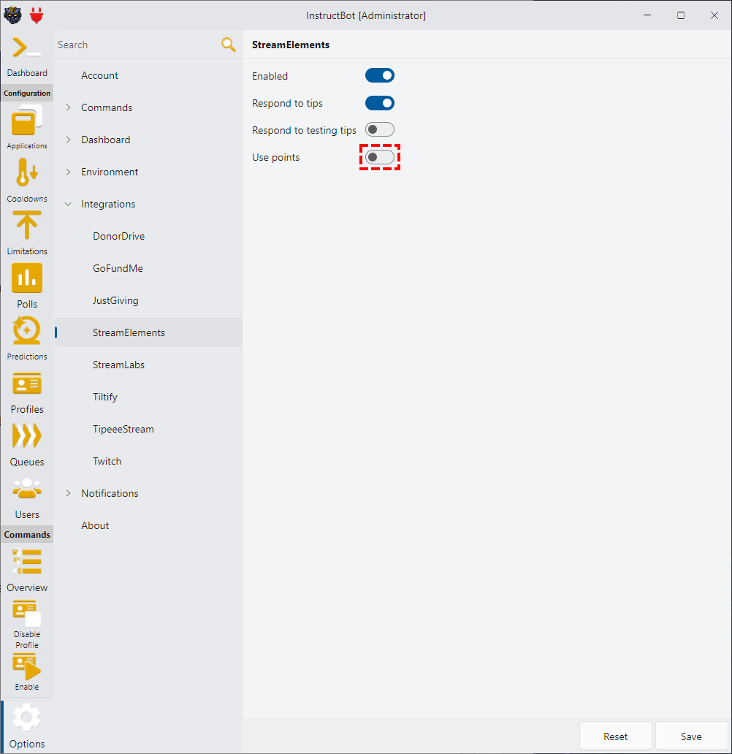732x754 pixels.
Task: Focus the Search input field
Action: pyautogui.click(x=137, y=45)
